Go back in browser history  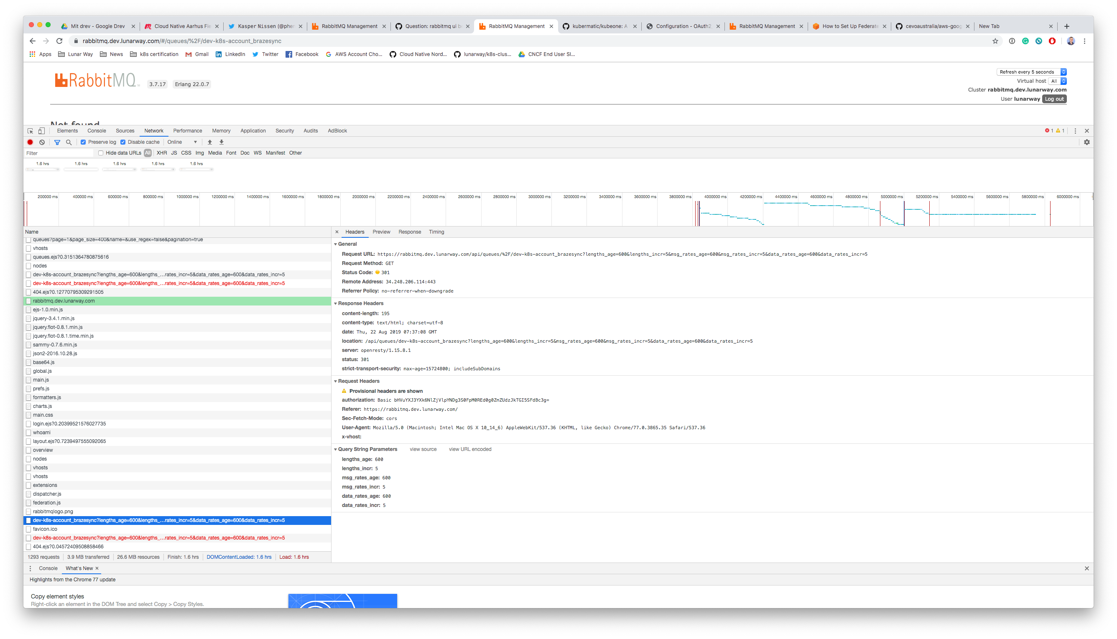coord(33,41)
